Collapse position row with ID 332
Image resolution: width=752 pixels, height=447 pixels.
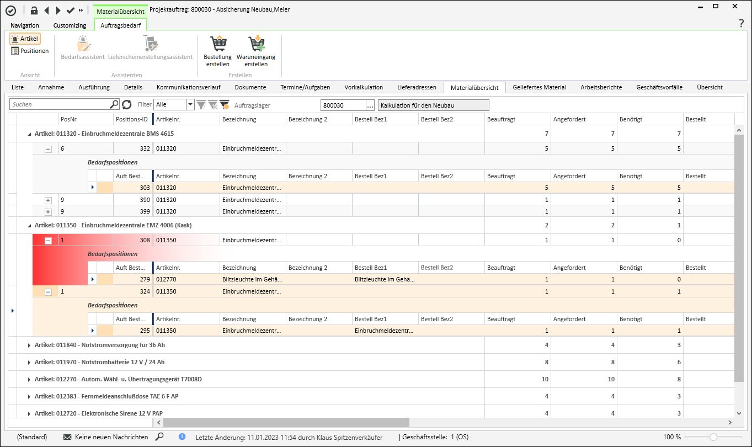(x=48, y=149)
